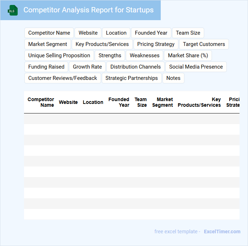Select the Unique Selling Proposition tag
The height and width of the screenshot is (246, 248).
[x=59, y=55]
